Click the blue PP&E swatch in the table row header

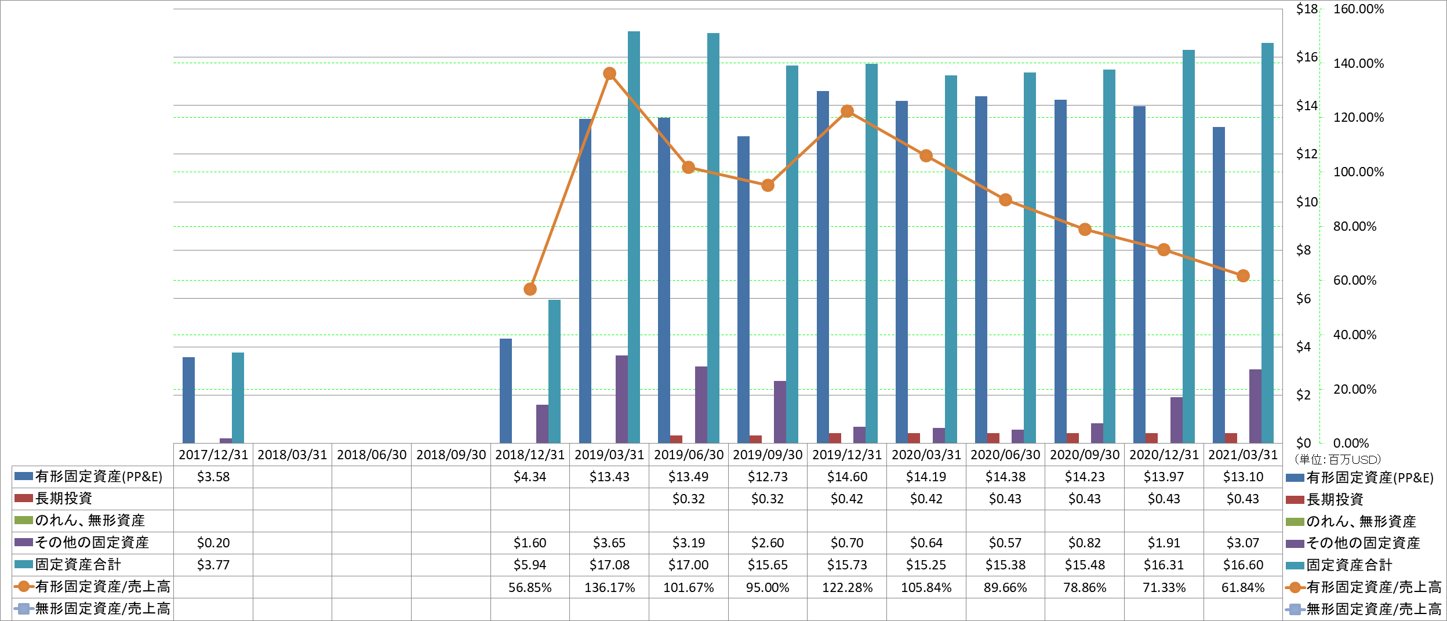[x=24, y=476]
